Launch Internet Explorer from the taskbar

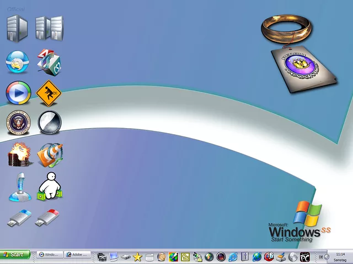click(233, 256)
